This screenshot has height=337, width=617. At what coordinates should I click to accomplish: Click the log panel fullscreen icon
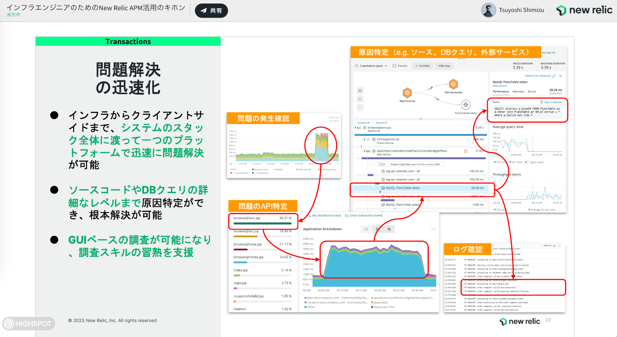[559, 246]
